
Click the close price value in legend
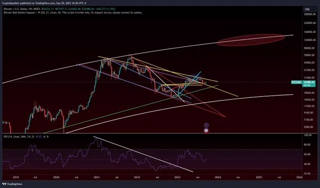point(88,9)
